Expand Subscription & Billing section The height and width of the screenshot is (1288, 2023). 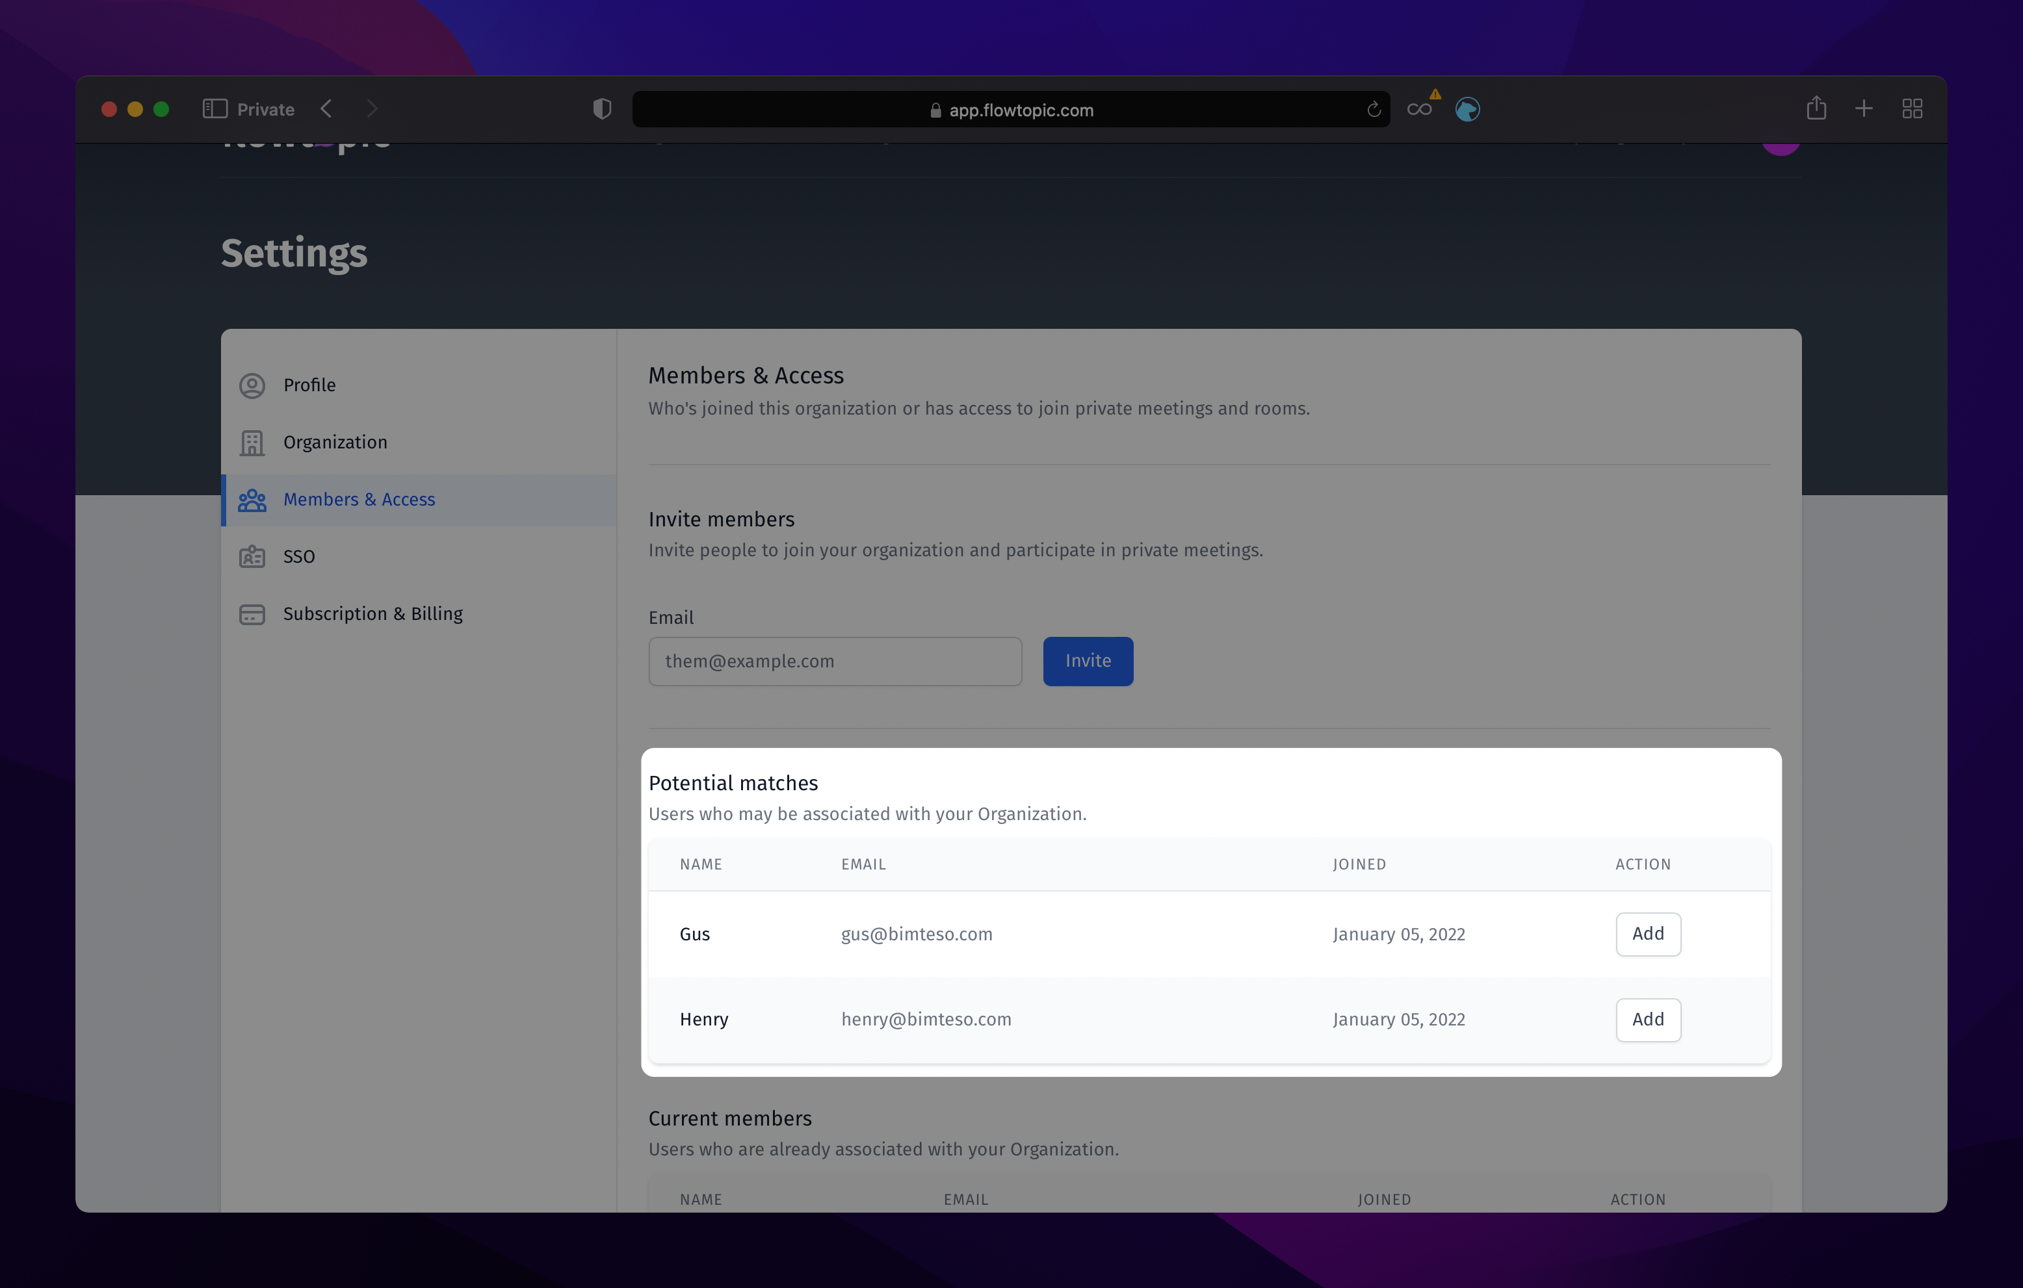[372, 613]
